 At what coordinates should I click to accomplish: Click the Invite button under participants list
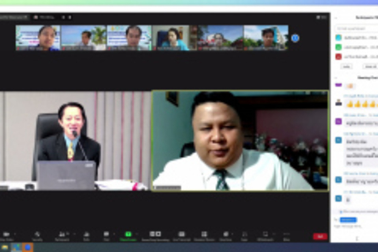(346, 66)
